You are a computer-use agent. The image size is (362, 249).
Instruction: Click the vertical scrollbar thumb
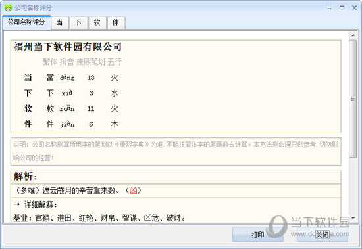pos(353,99)
